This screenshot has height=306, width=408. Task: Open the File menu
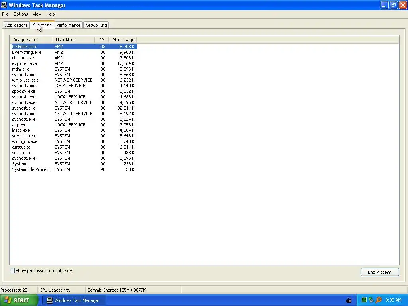[5, 14]
